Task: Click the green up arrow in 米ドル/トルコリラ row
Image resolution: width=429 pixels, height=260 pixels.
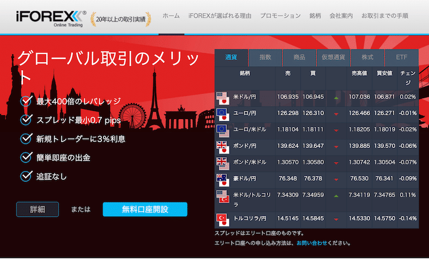Action: [x=336, y=196]
